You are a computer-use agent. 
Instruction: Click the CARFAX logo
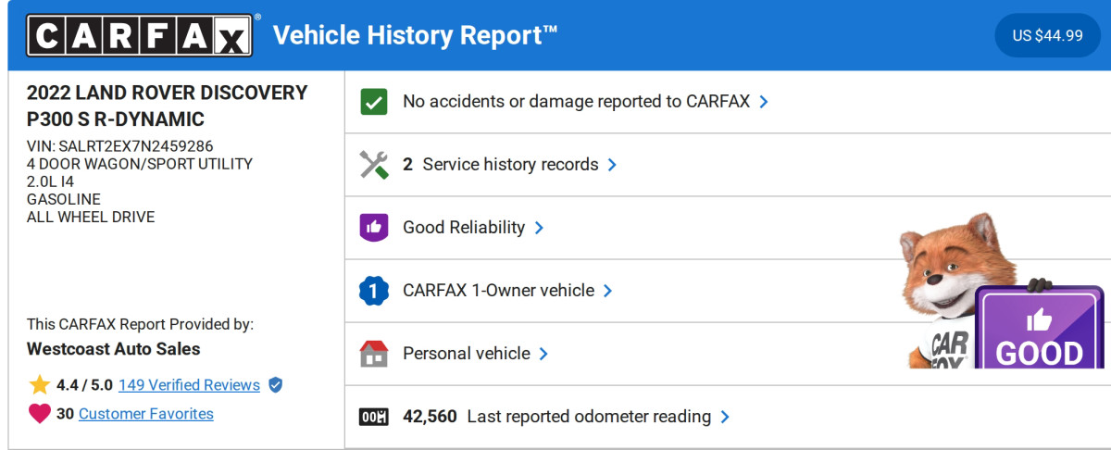139,36
